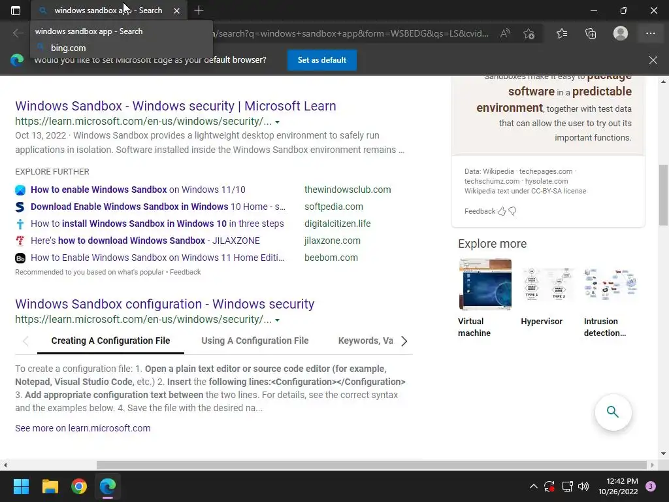The image size is (669, 502).
Task: Click the Feedback link under Explore Further
Action: (x=185, y=272)
